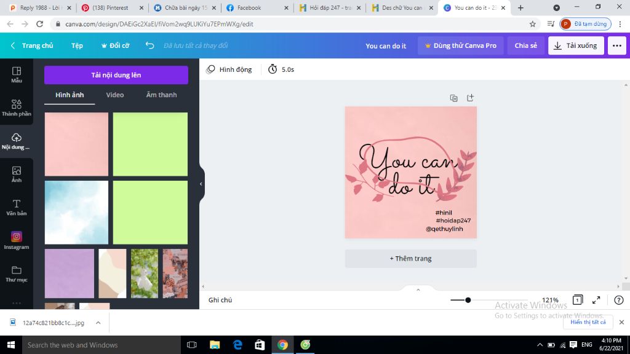This screenshot has width=630, height=354.
Task: Click the browser address bar URL
Action: click(159, 24)
